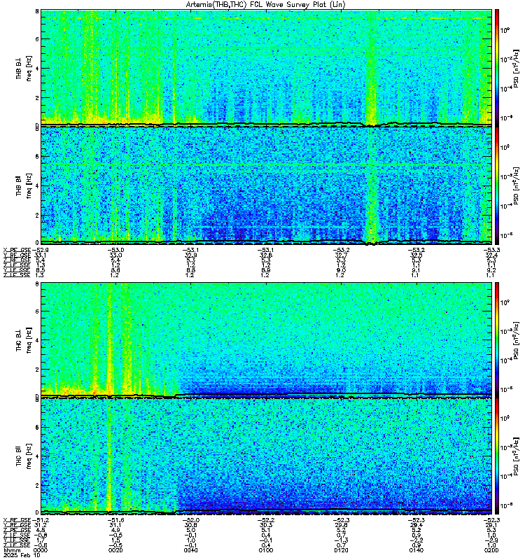
Task: Click the "0100" time tick label
Action: [266, 550]
